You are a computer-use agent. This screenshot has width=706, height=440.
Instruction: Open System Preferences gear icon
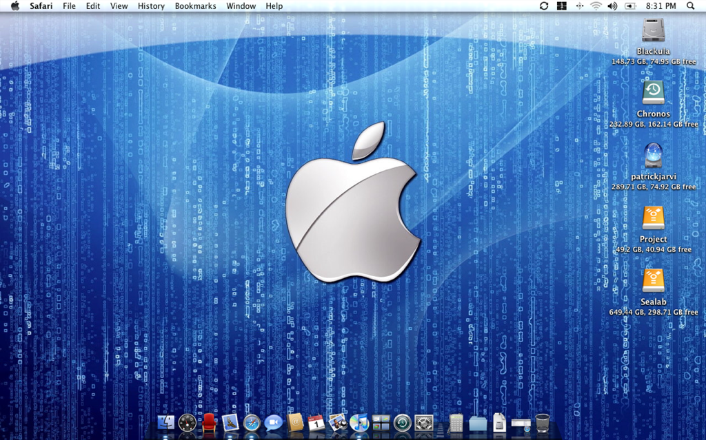424,423
